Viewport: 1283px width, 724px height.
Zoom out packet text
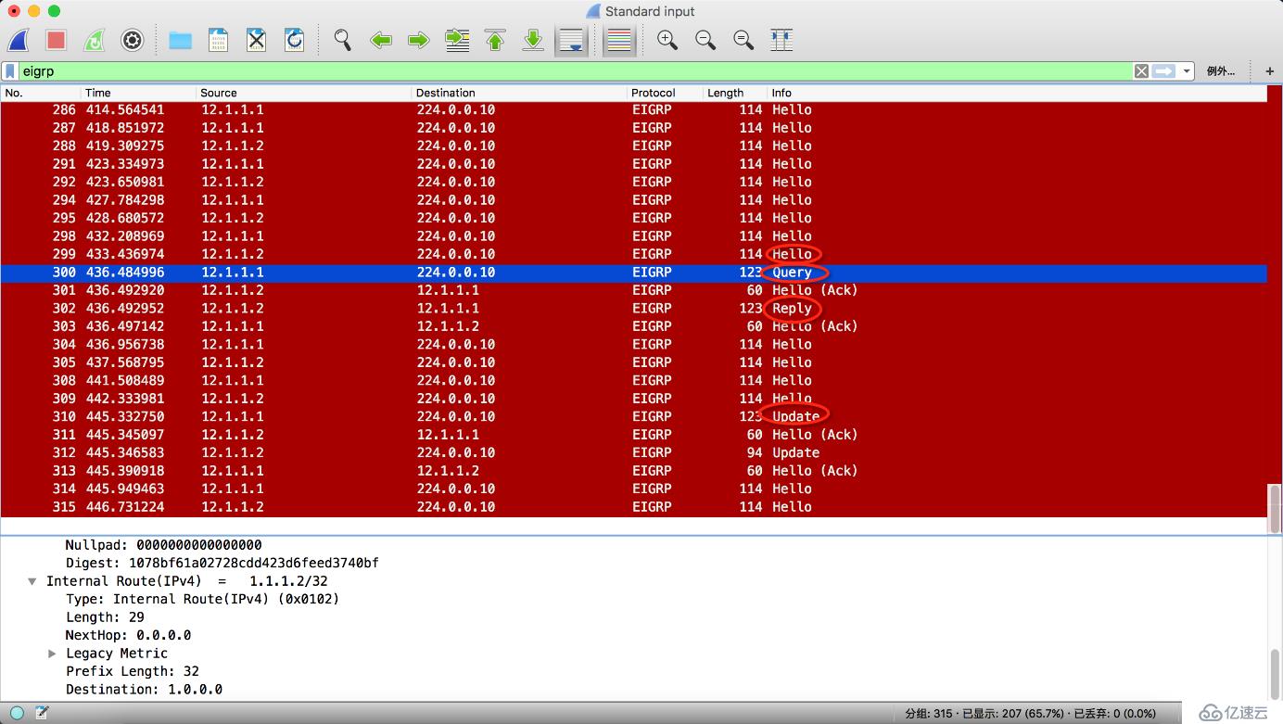click(705, 40)
